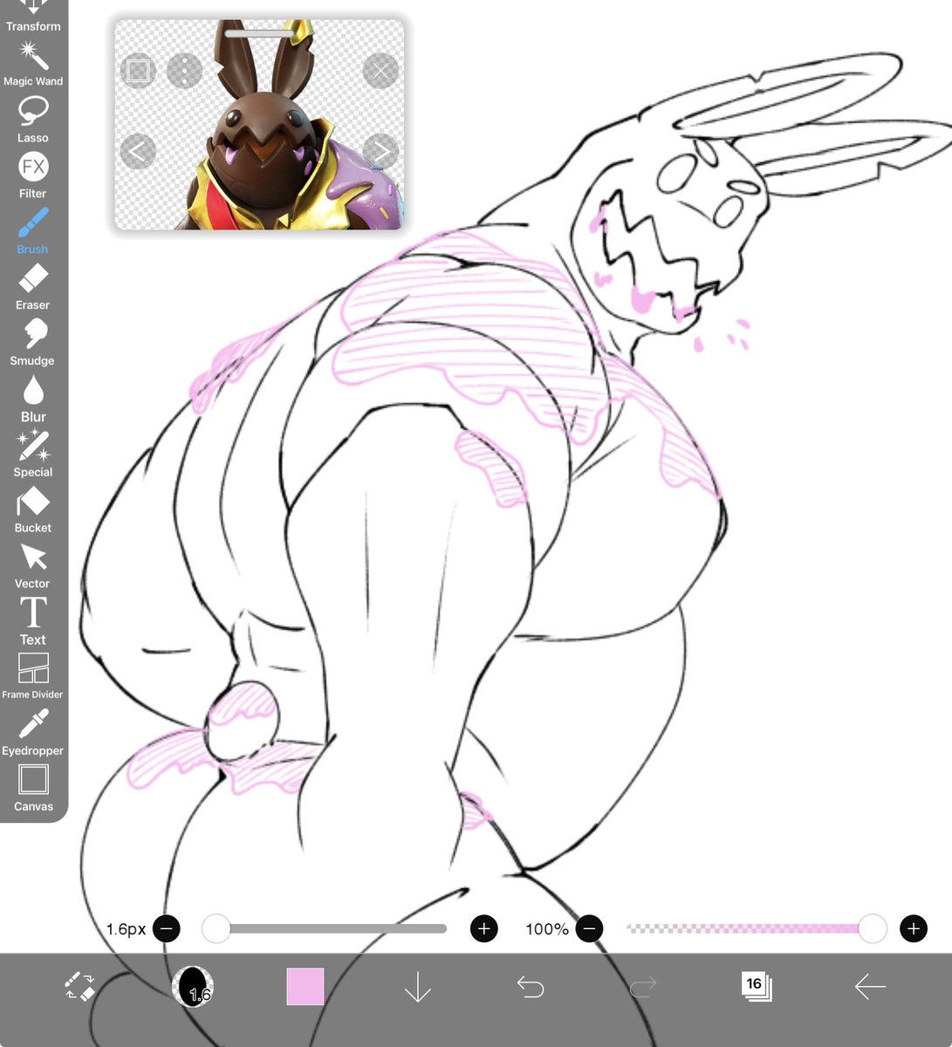952x1047 pixels.
Task: Tap the back arrow in bottom bar
Action: click(x=870, y=987)
